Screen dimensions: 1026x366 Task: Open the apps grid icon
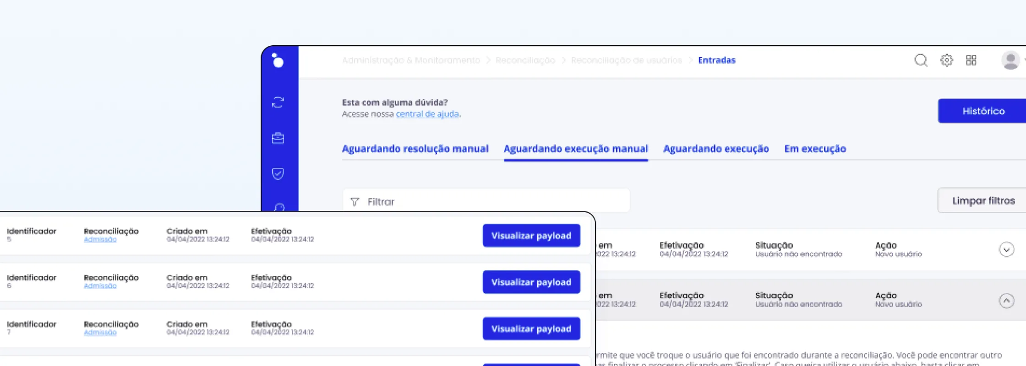(x=971, y=60)
